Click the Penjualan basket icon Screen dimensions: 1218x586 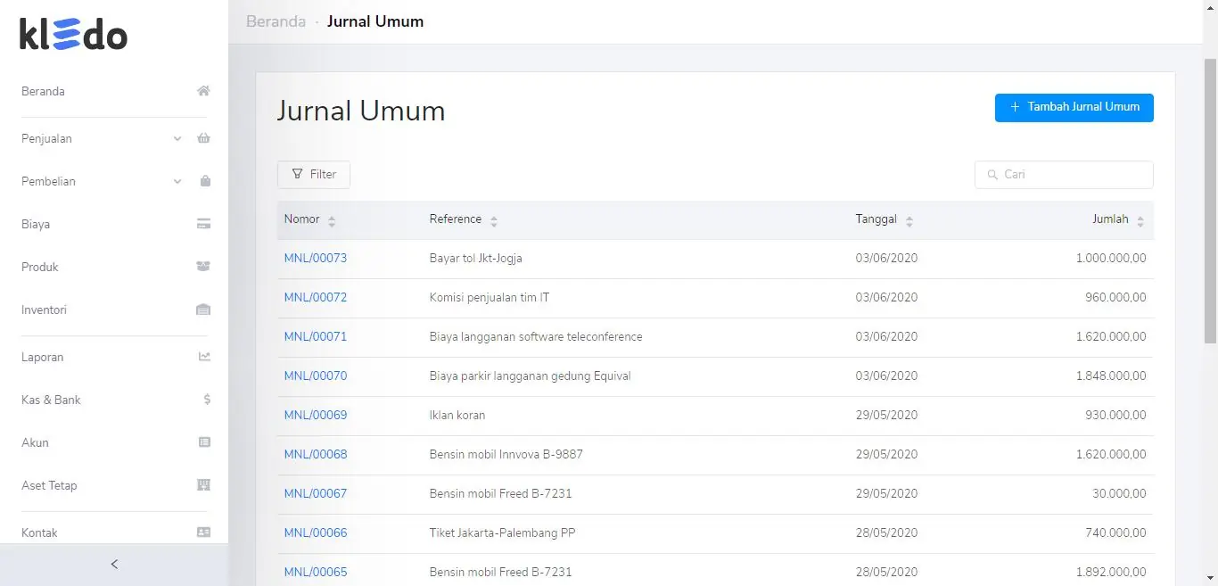(x=203, y=138)
